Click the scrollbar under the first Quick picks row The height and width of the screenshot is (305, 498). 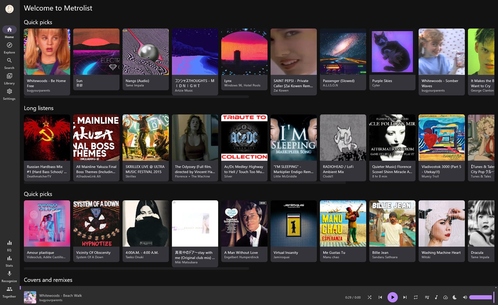tap(136, 97)
